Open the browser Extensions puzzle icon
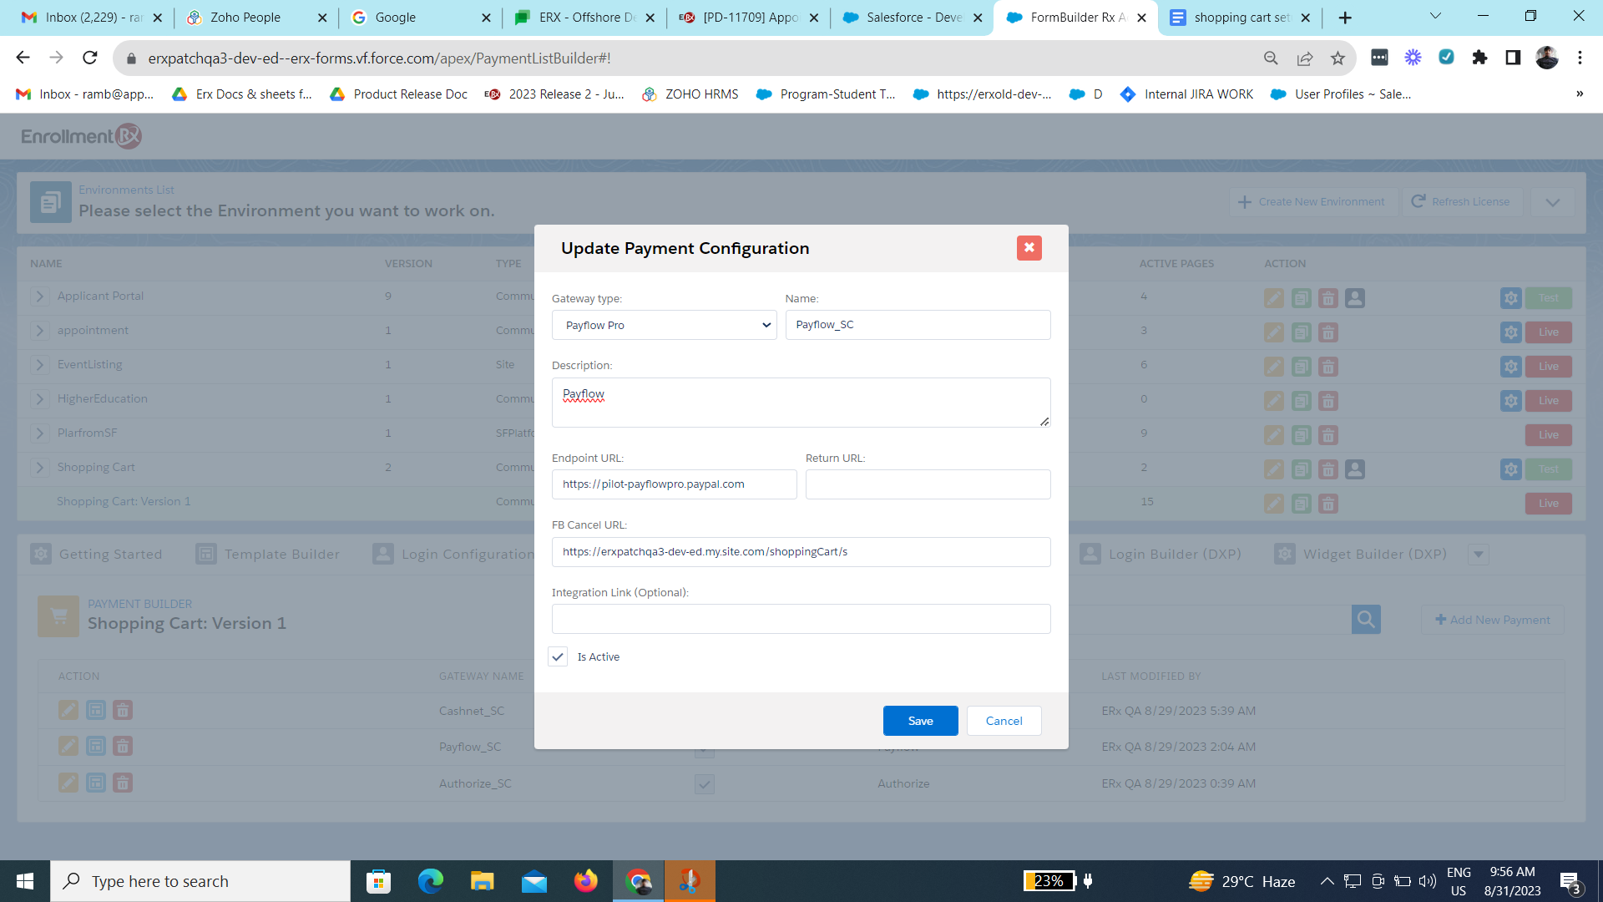This screenshot has width=1603, height=902. [x=1479, y=58]
